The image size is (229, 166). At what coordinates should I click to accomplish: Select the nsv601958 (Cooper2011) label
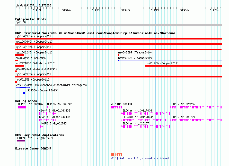pyautogui.click(x=32, y=80)
